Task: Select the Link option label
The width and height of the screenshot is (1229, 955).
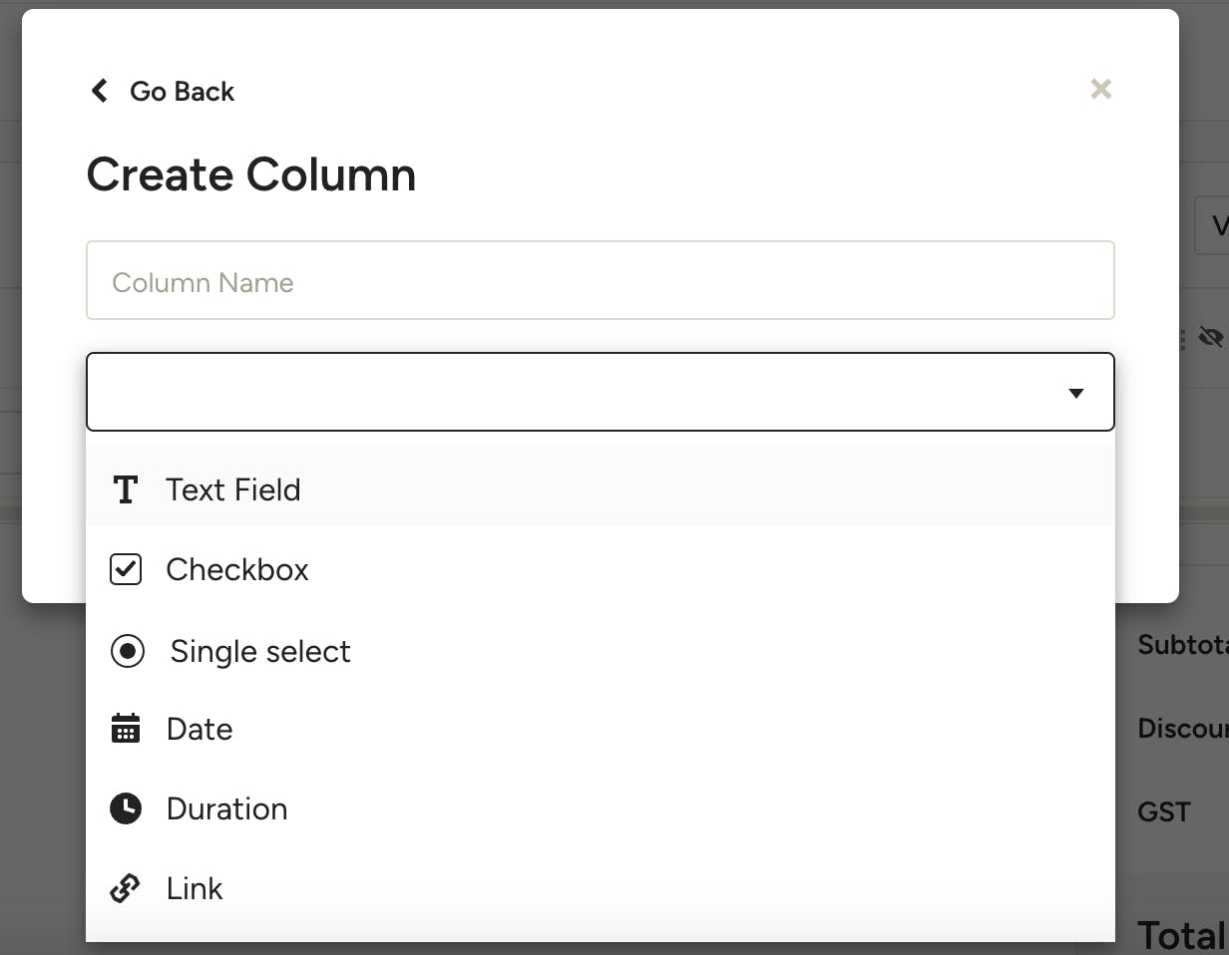Action: click(195, 888)
